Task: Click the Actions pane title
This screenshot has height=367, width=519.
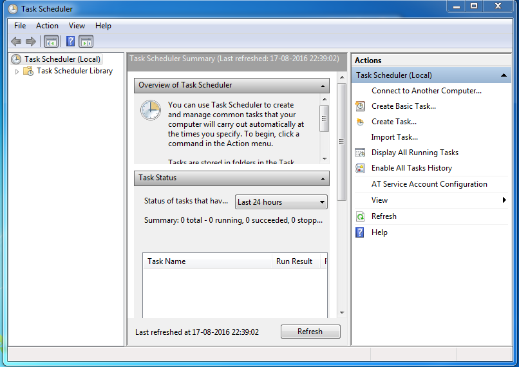Action: pos(368,61)
